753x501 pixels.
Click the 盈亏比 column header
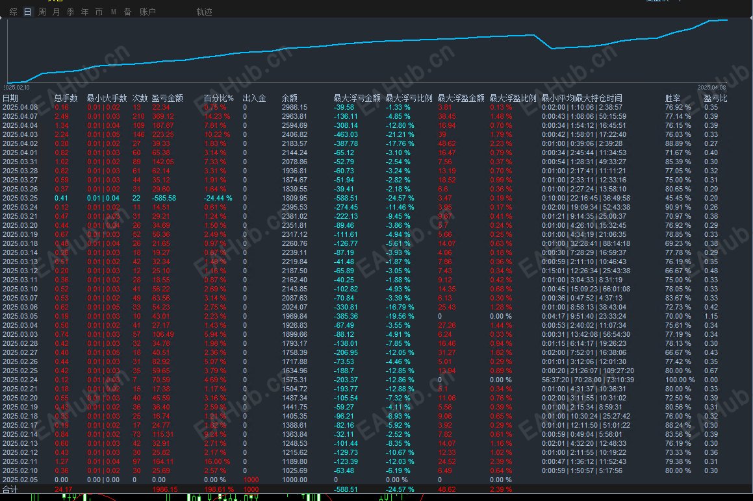715,98
